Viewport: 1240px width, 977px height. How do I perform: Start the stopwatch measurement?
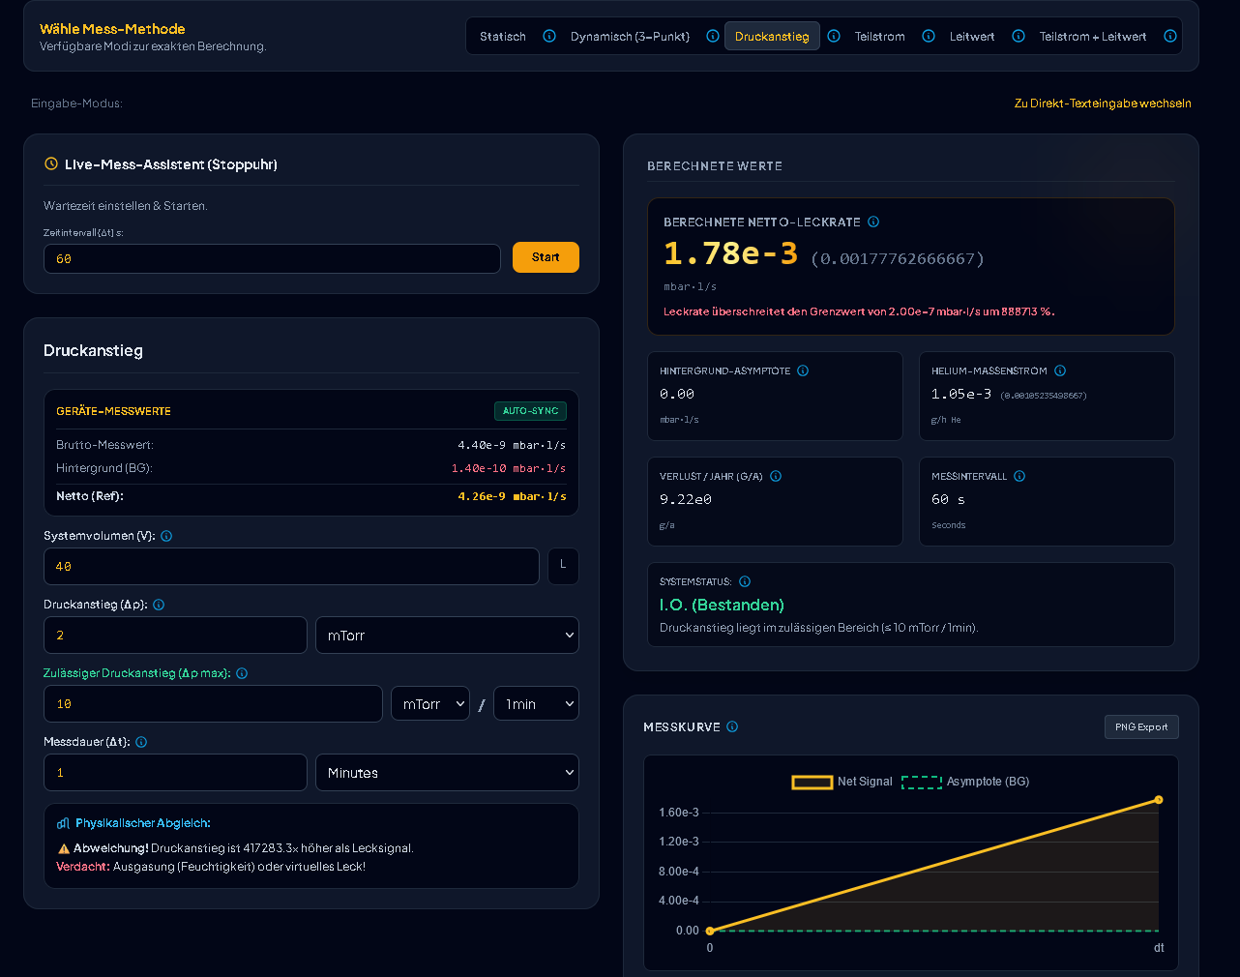546,257
